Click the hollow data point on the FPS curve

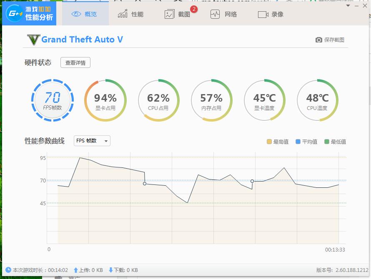[144, 183]
